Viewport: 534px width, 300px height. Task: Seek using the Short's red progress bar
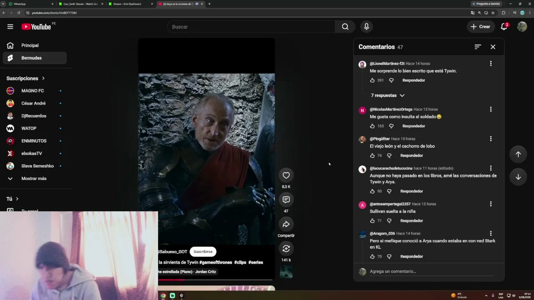pyautogui.click(x=215, y=280)
